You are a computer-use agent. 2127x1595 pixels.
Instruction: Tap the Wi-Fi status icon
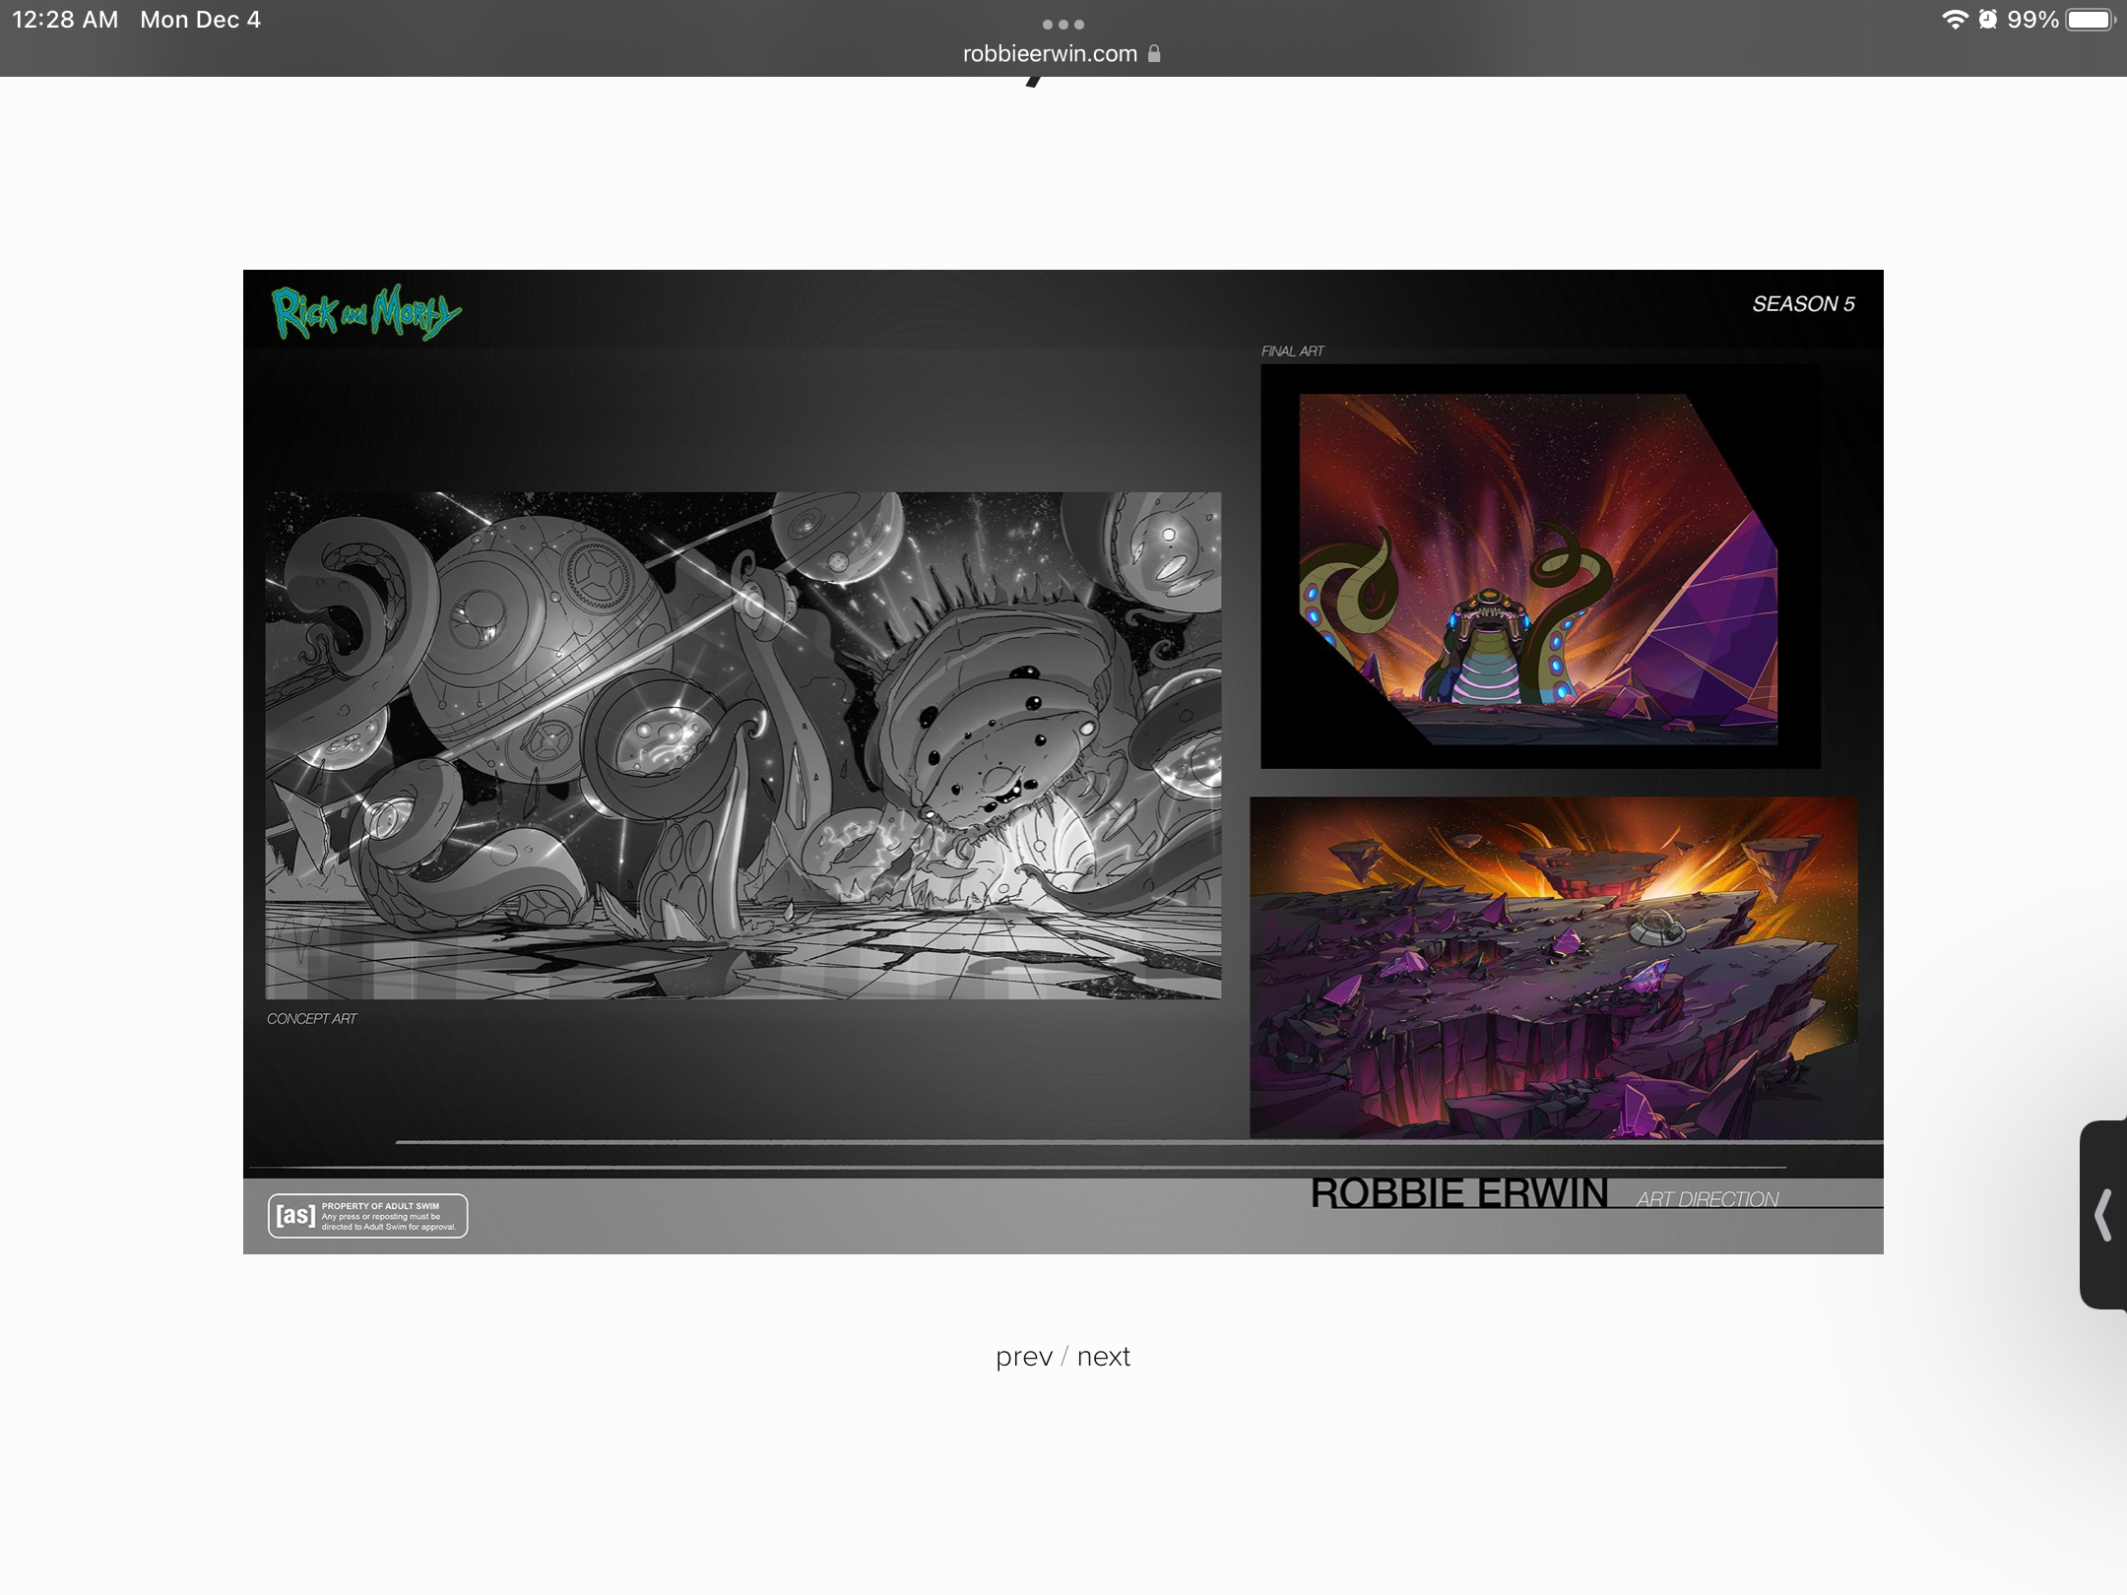pos(1954,20)
